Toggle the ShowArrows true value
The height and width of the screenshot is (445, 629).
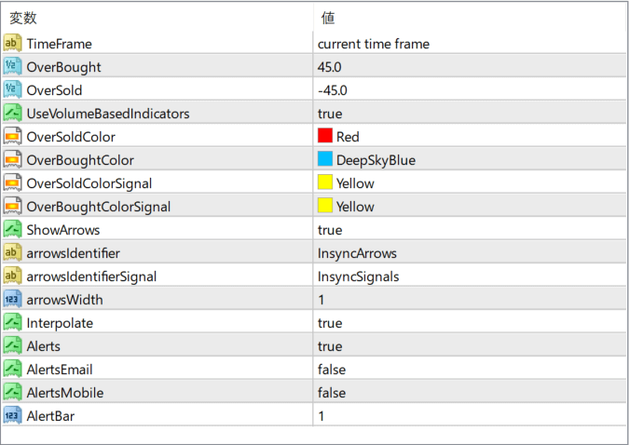coord(470,230)
